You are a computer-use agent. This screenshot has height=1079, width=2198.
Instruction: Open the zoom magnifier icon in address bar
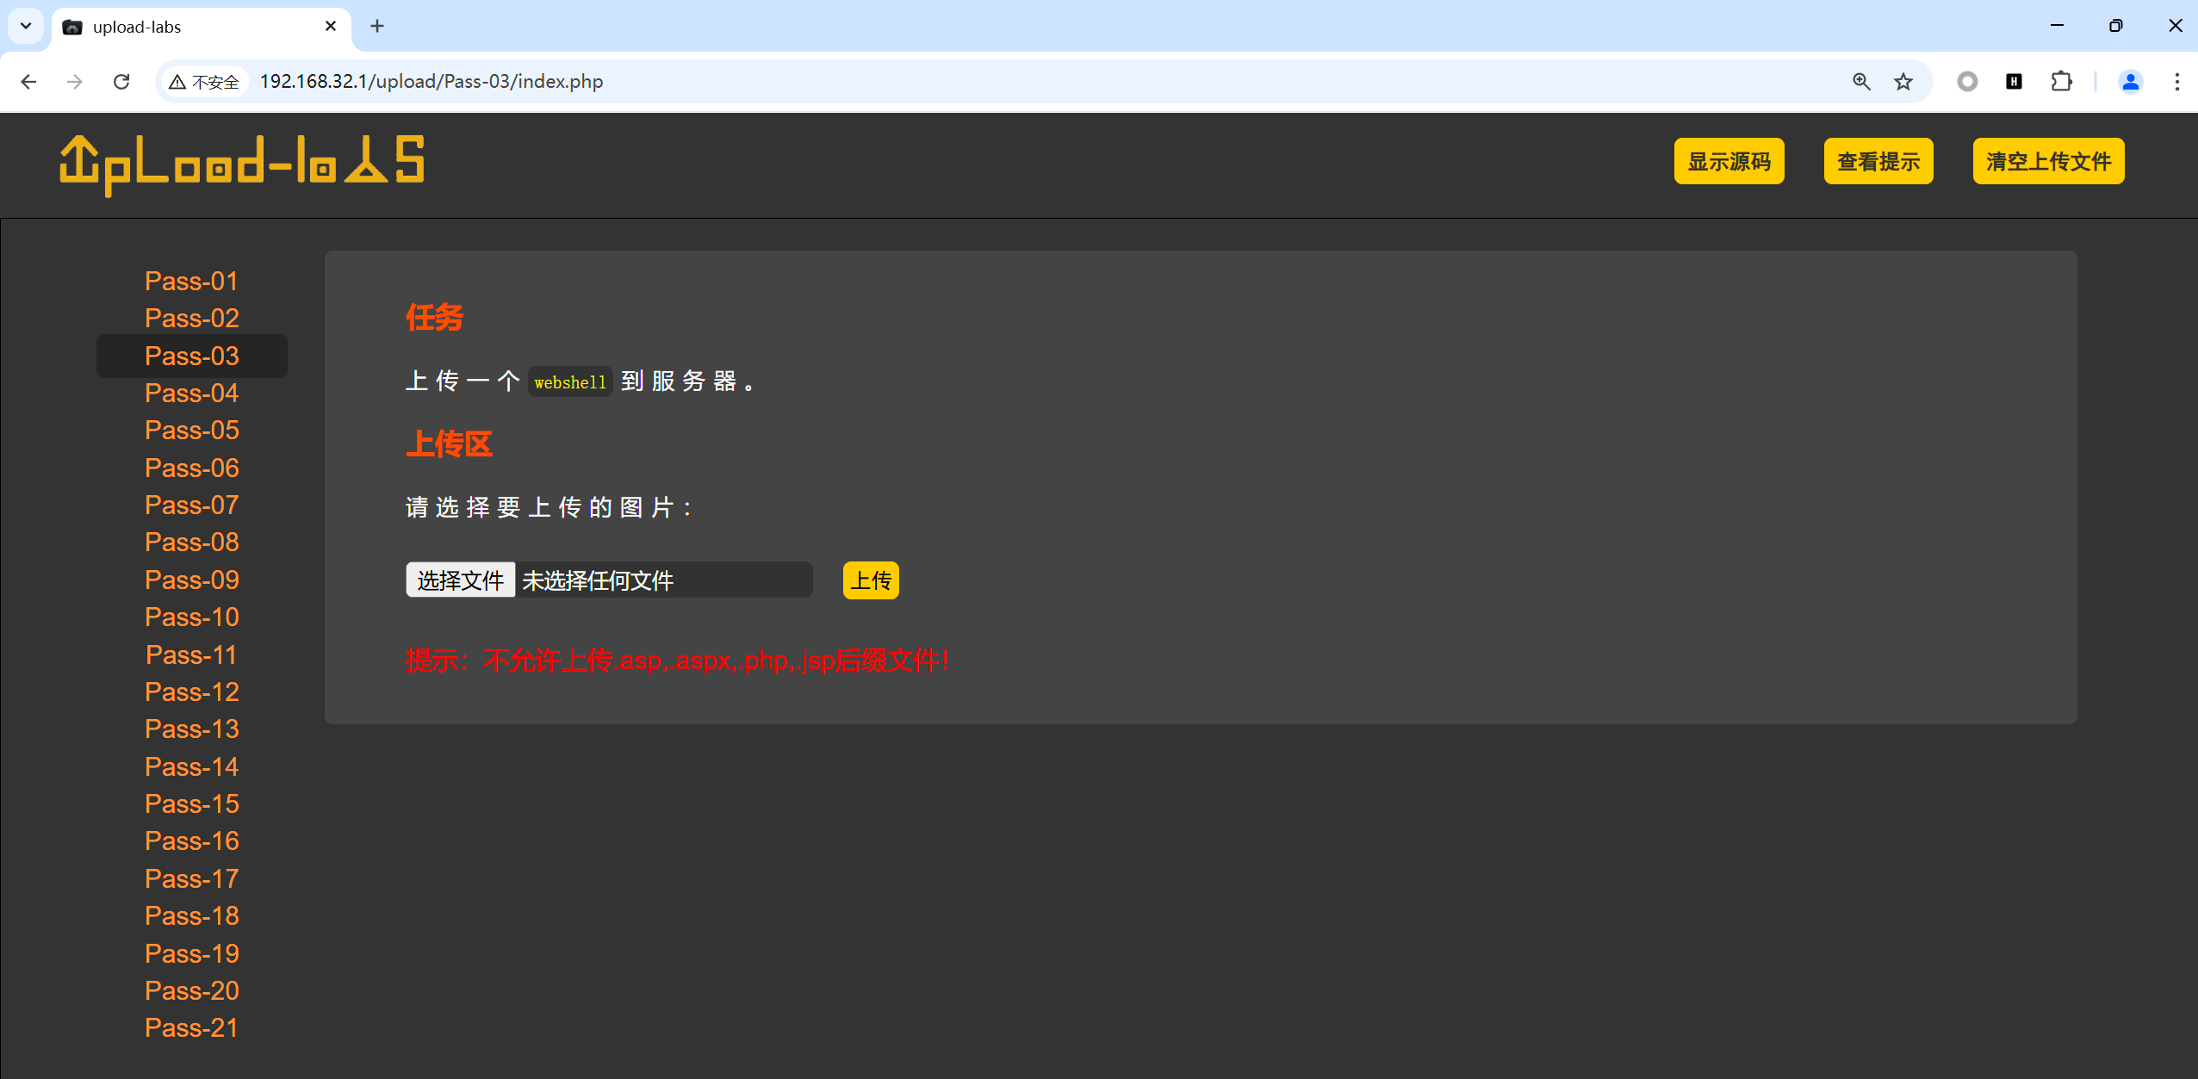(x=1861, y=82)
